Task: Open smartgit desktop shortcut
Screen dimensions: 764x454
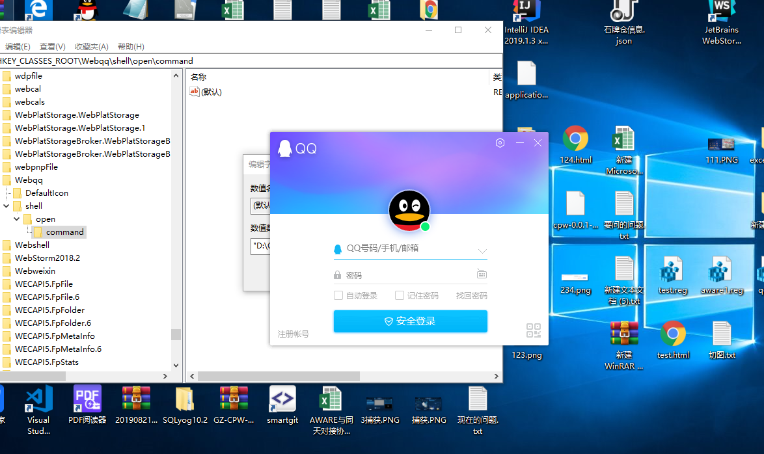Action: coord(282,405)
